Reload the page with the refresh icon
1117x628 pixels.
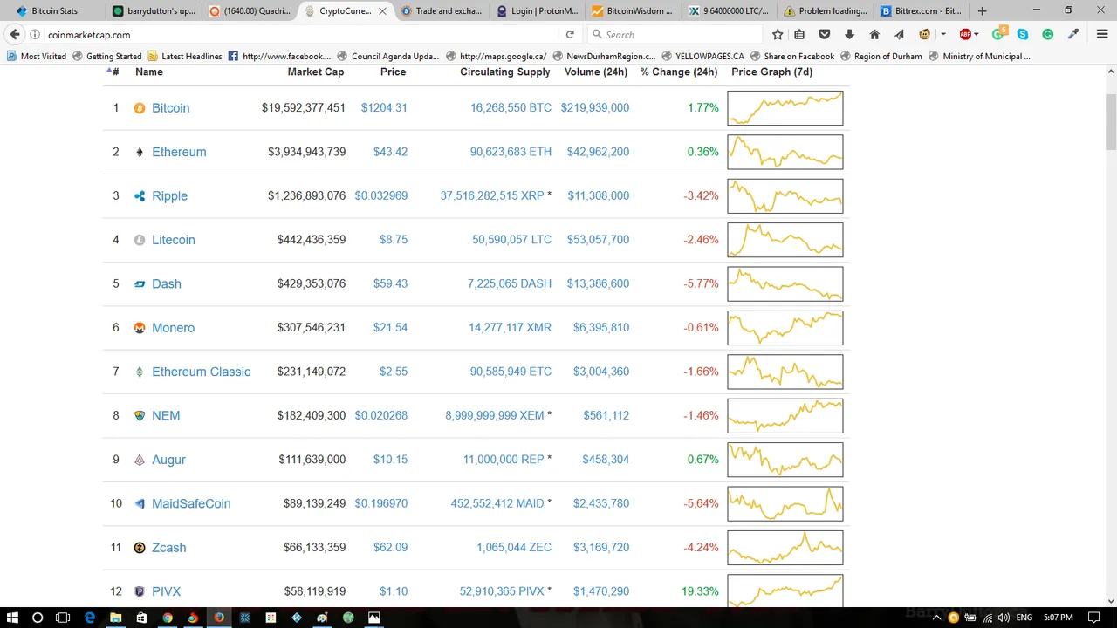[x=570, y=35]
